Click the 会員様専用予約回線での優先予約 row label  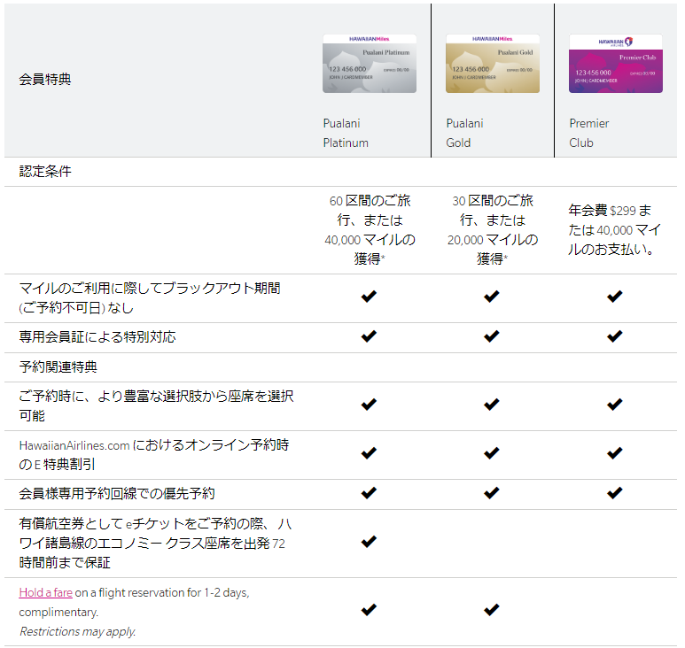(x=117, y=494)
